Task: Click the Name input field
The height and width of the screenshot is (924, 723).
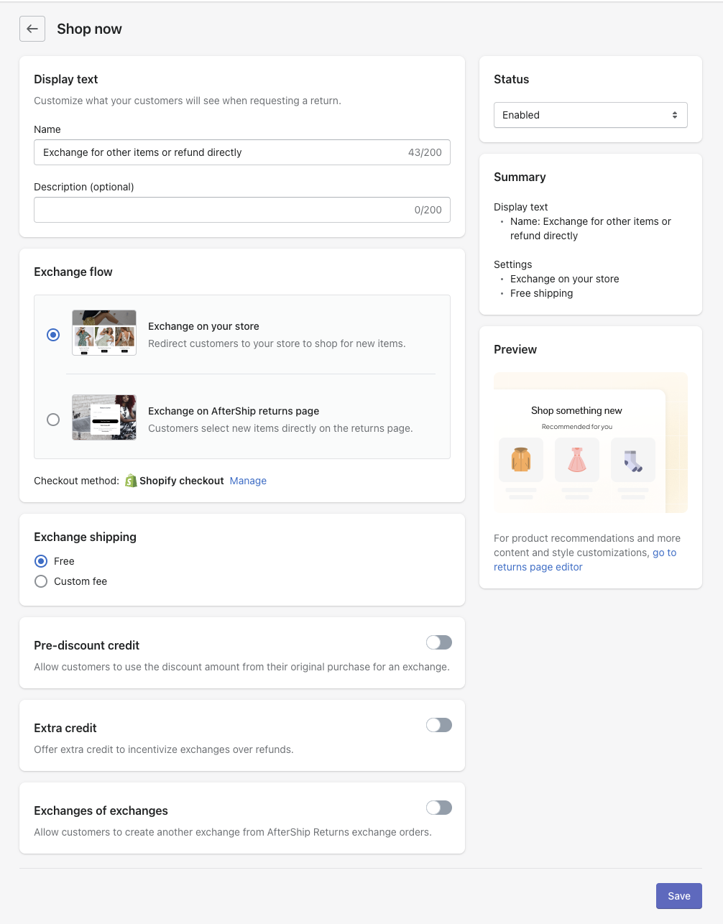Action: coord(242,152)
